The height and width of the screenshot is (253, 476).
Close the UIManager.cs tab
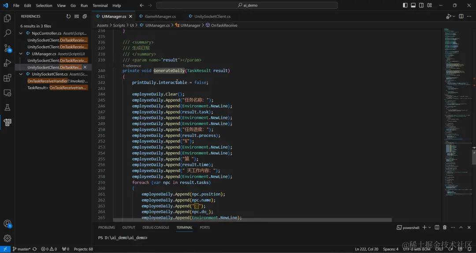tap(130, 16)
